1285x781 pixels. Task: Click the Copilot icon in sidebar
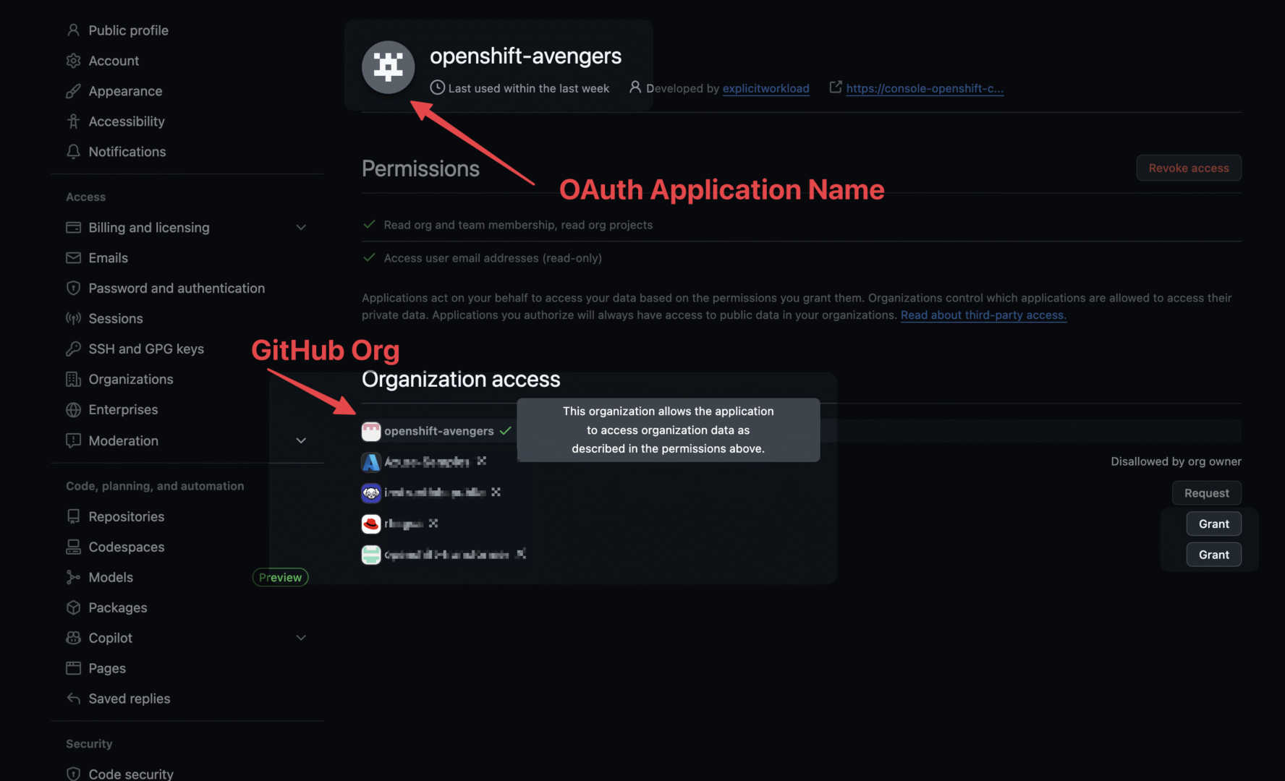point(73,638)
